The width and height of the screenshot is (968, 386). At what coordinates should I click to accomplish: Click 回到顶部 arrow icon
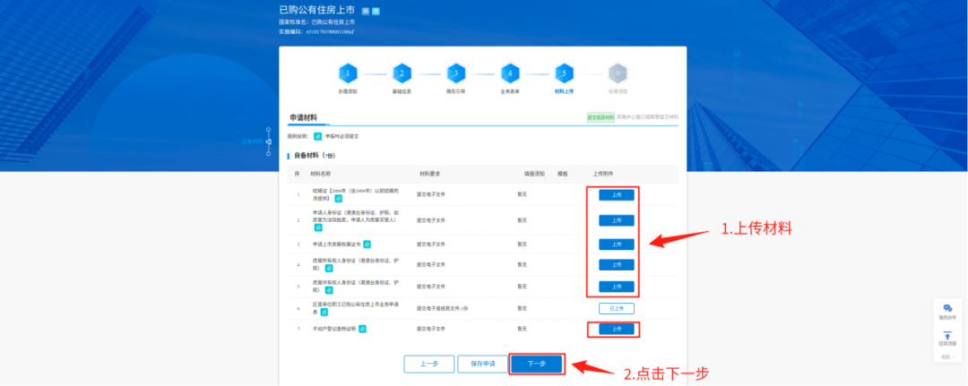(x=947, y=335)
